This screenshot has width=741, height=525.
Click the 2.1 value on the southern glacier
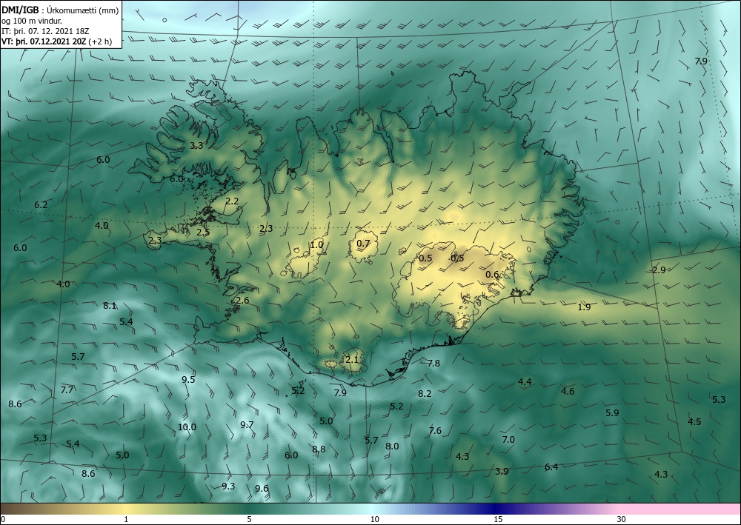tap(352, 360)
